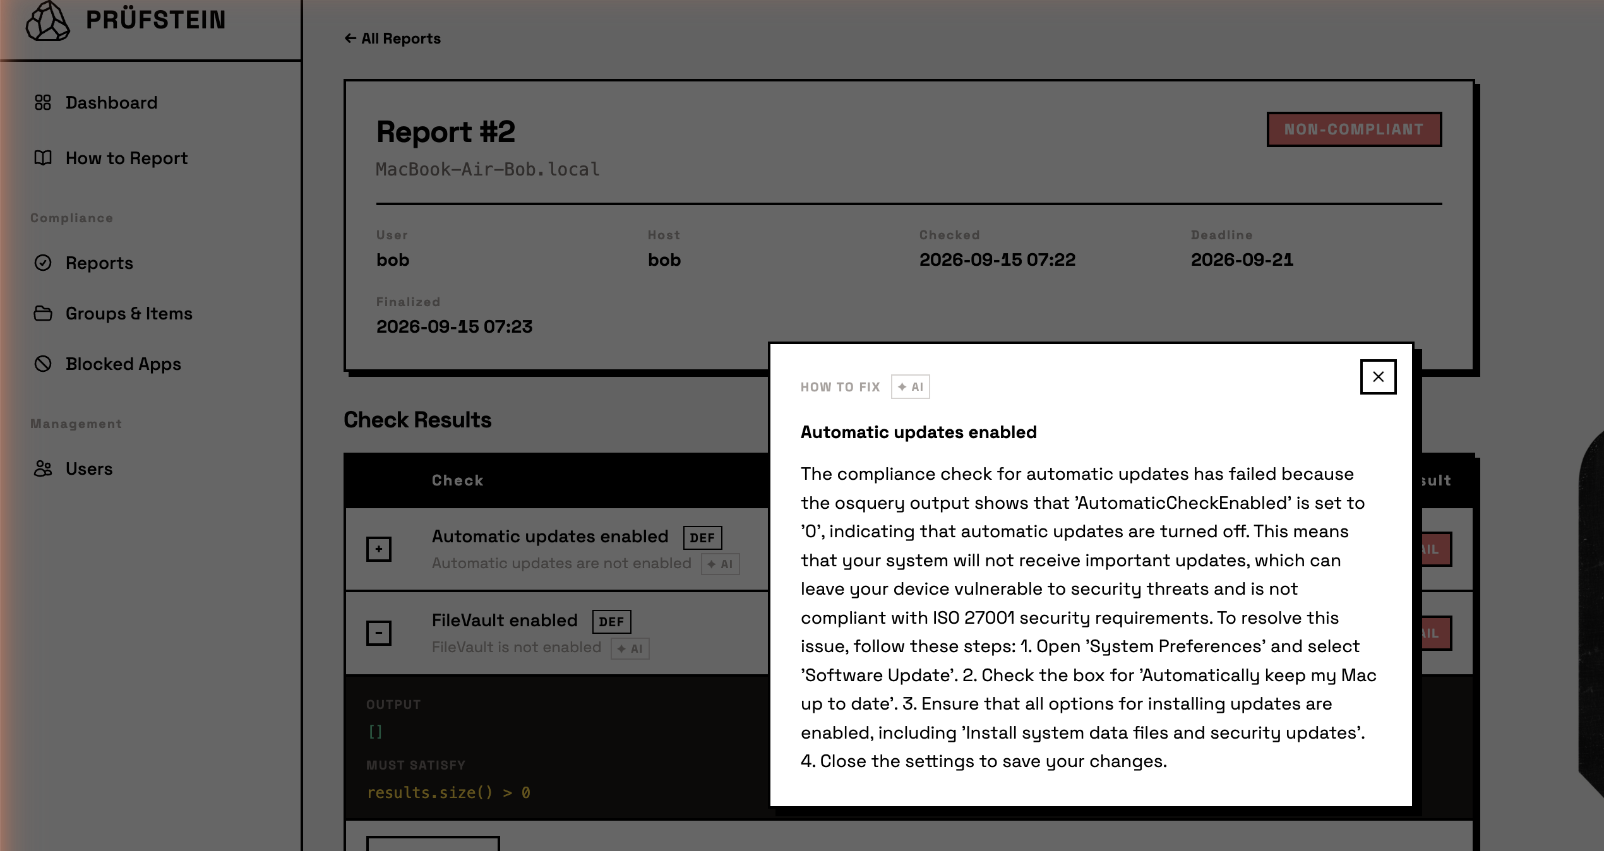Click the Compliance section label
The width and height of the screenshot is (1604, 851).
[71, 218]
